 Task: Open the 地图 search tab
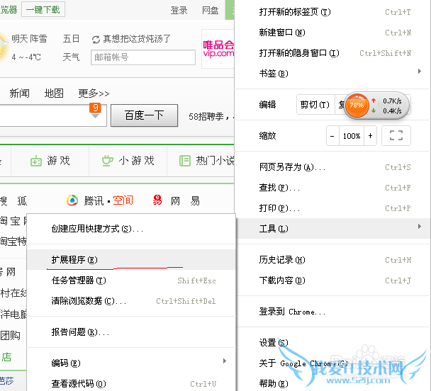pyautogui.click(x=54, y=93)
